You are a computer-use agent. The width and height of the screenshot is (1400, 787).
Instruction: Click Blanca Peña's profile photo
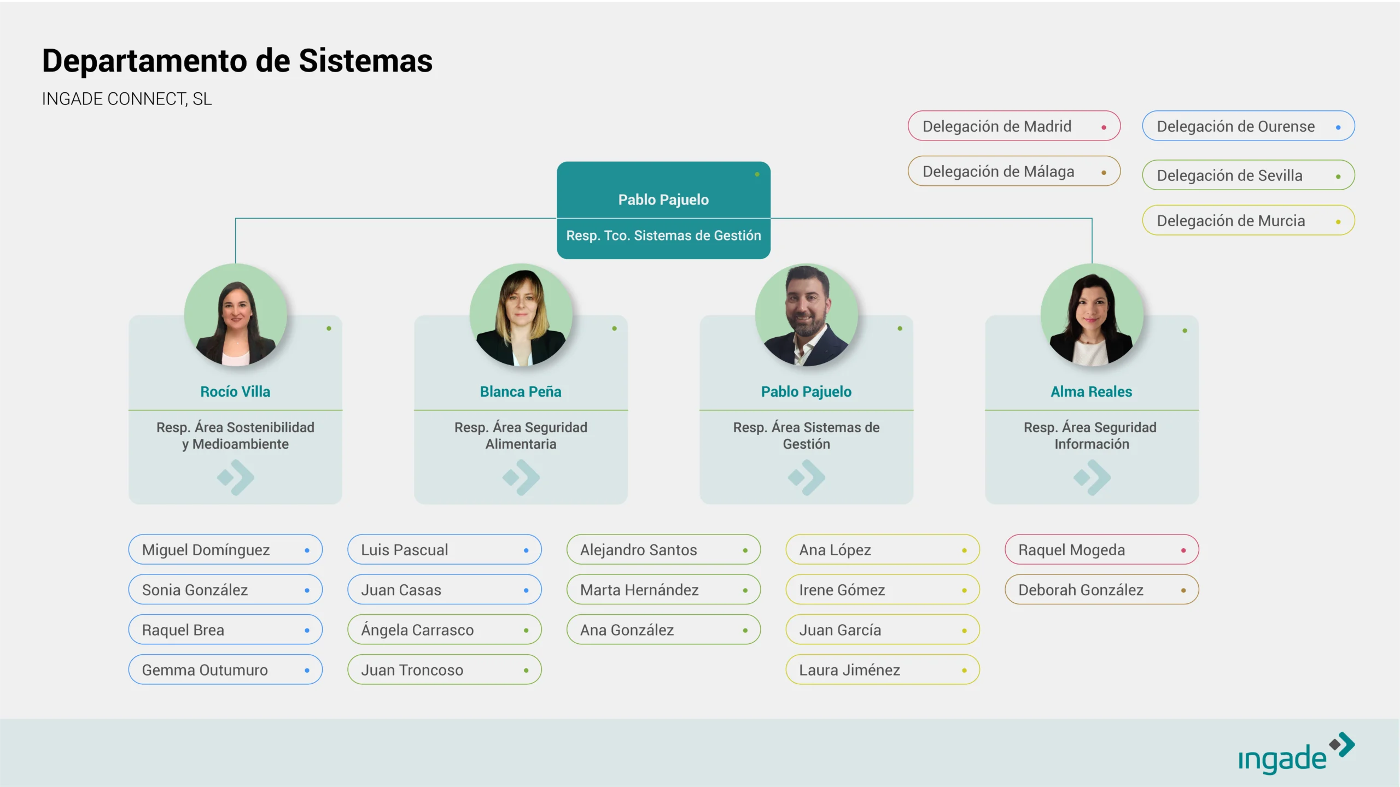tap(521, 316)
